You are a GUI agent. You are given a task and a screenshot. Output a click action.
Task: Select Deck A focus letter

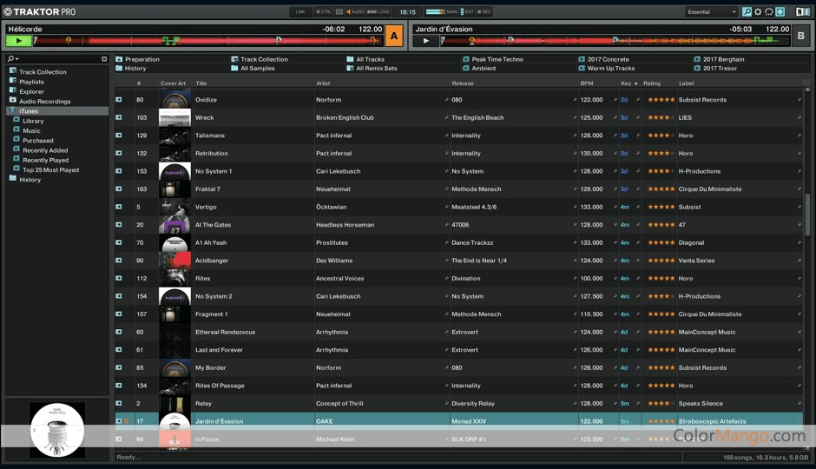coord(394,36)
